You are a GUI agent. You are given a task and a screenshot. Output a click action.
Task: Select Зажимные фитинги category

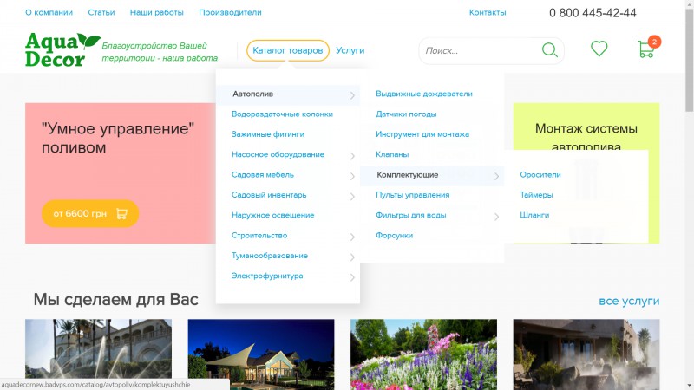point(268,134)
